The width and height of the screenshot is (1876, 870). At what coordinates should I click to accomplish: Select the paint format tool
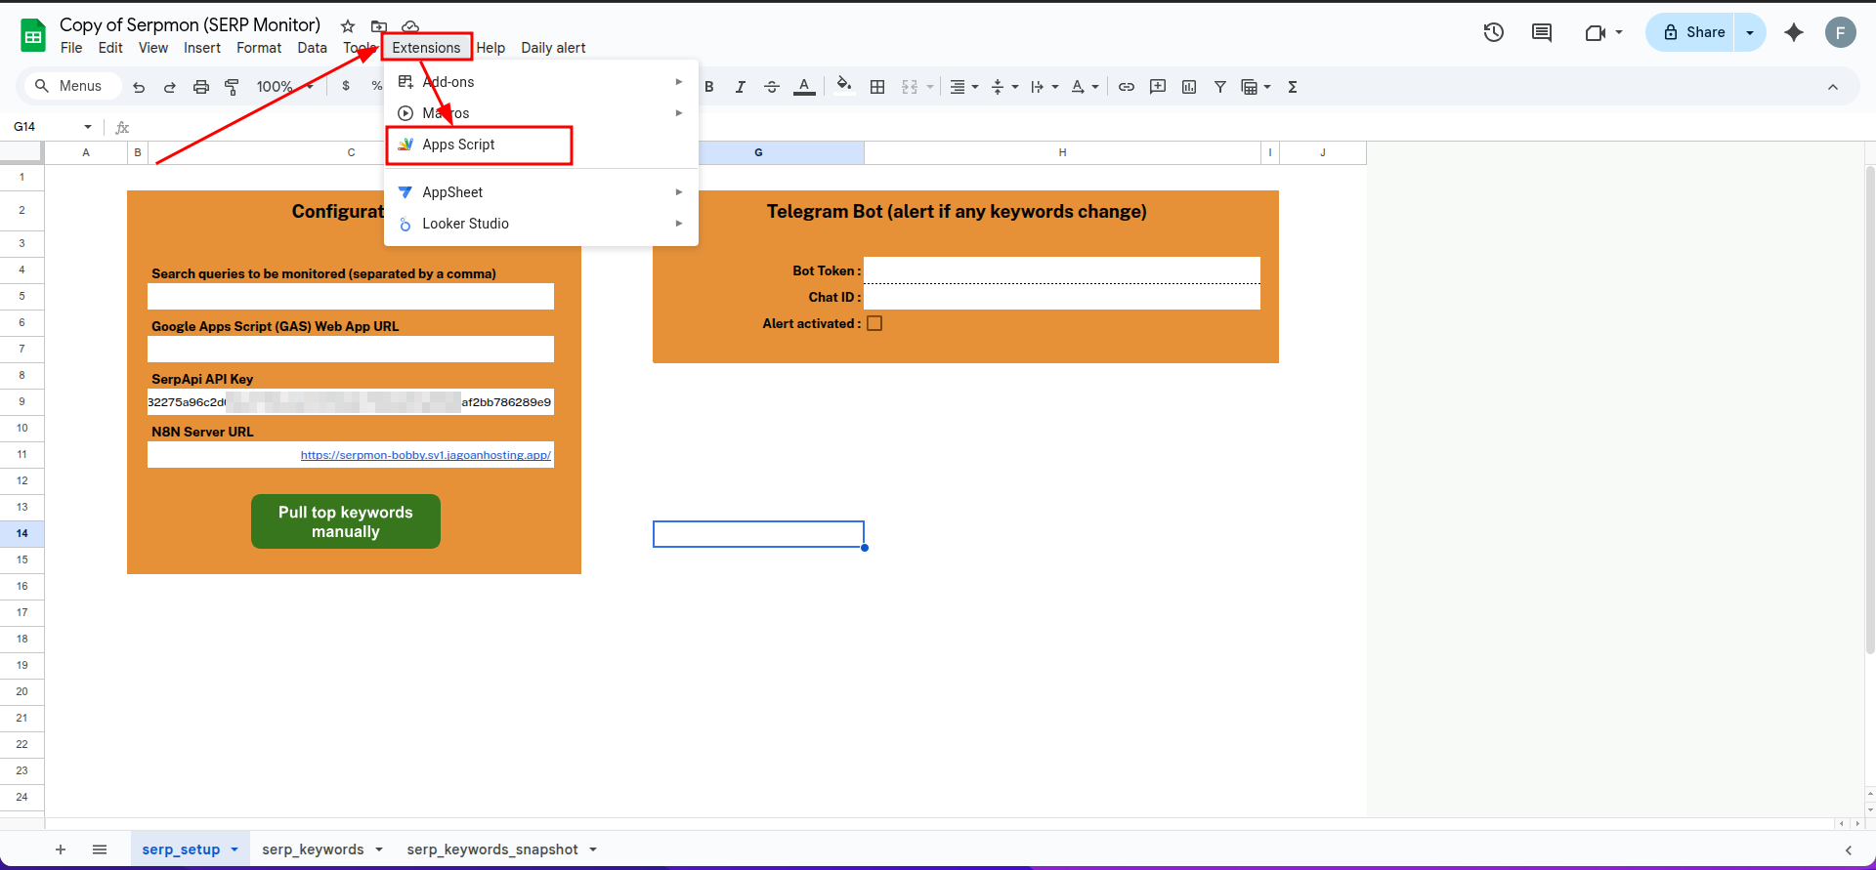[233, 87]
